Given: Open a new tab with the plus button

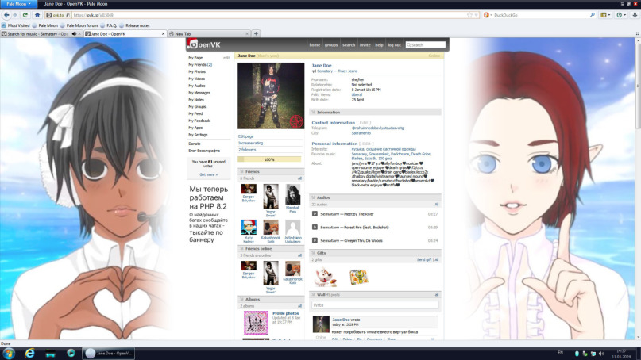Looking at the screenshot, I should pos(256,33).
